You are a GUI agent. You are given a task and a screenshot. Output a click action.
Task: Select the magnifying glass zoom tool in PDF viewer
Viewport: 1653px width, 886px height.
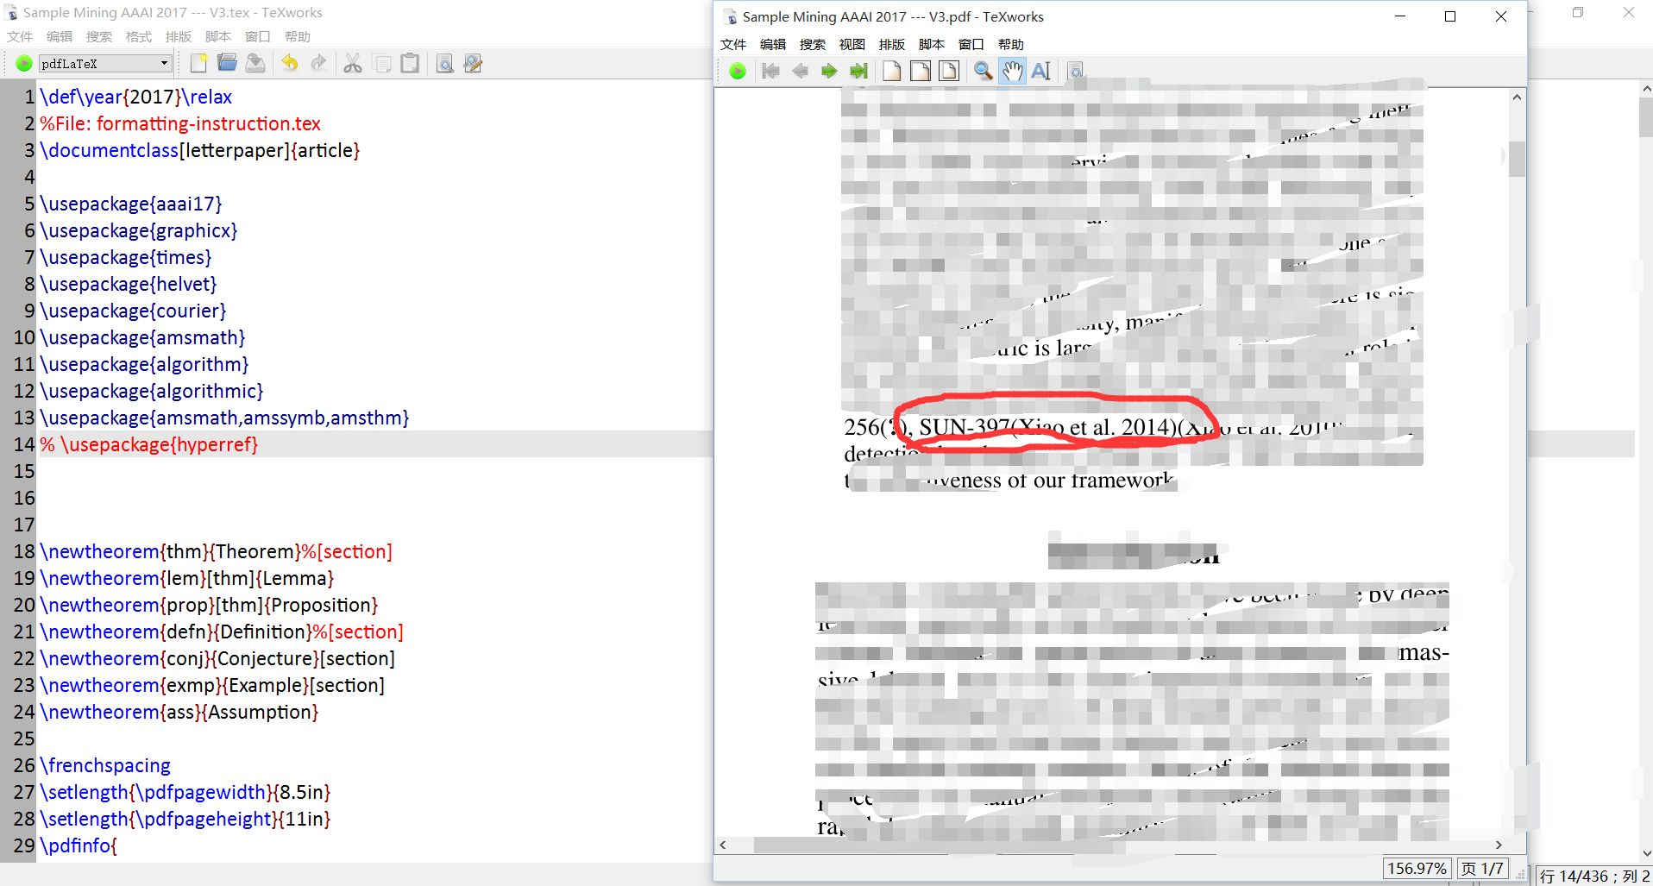(983, 71)
